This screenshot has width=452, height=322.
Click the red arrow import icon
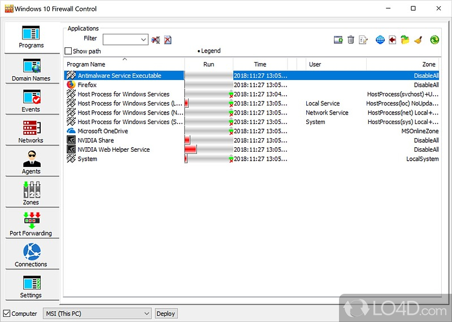tap(392, 39)
